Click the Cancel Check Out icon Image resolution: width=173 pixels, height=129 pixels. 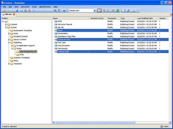137,11
